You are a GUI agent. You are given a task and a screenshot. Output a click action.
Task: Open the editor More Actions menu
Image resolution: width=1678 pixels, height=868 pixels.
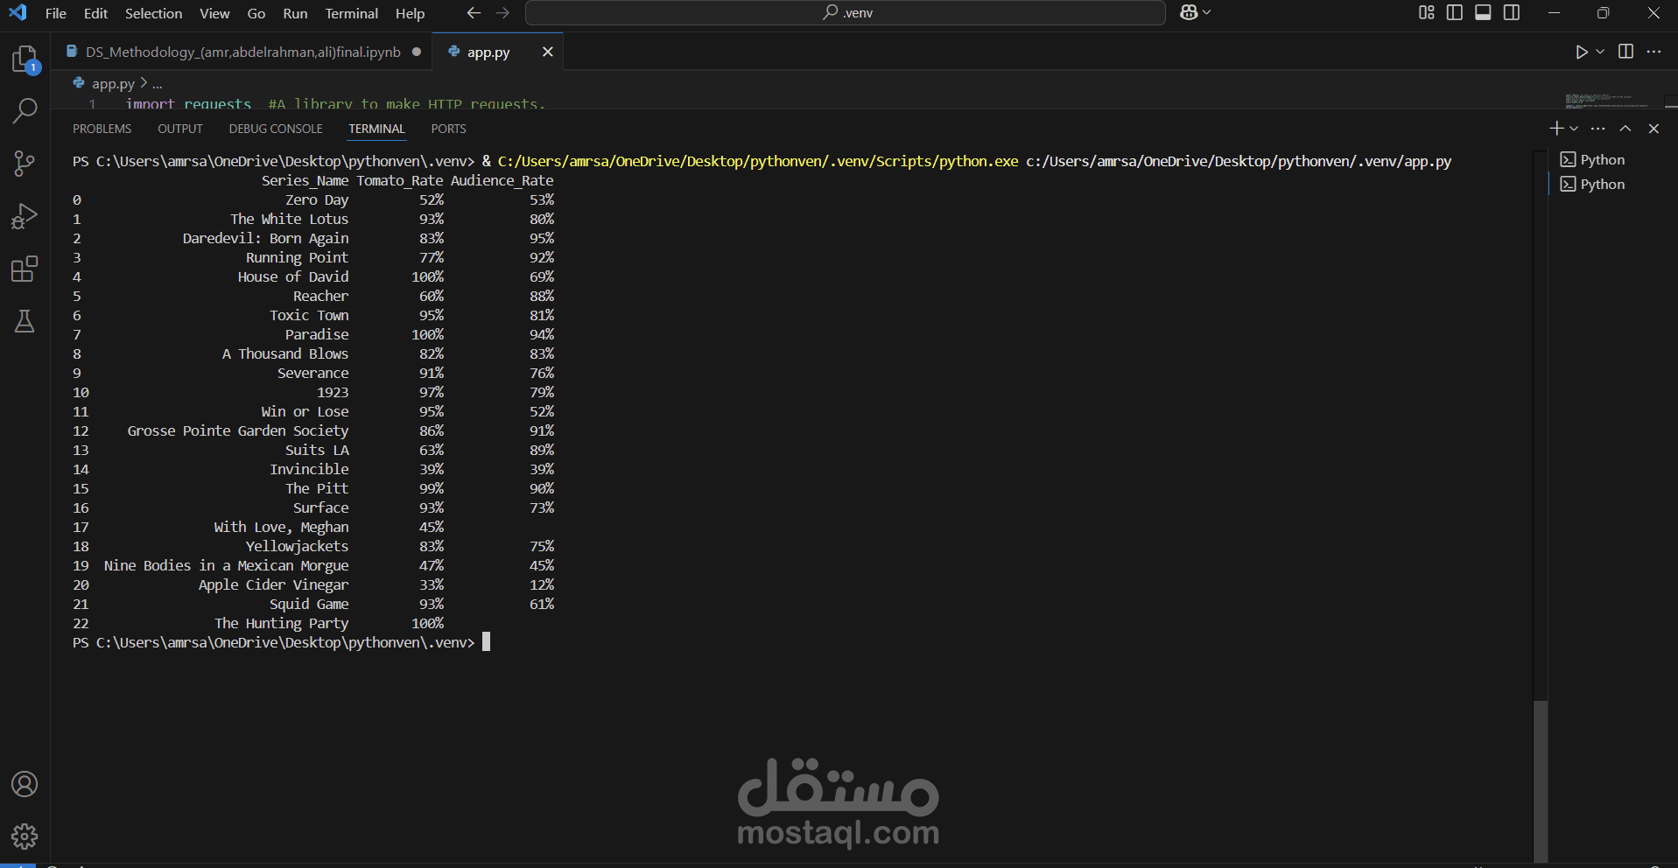pos(1653,52)
